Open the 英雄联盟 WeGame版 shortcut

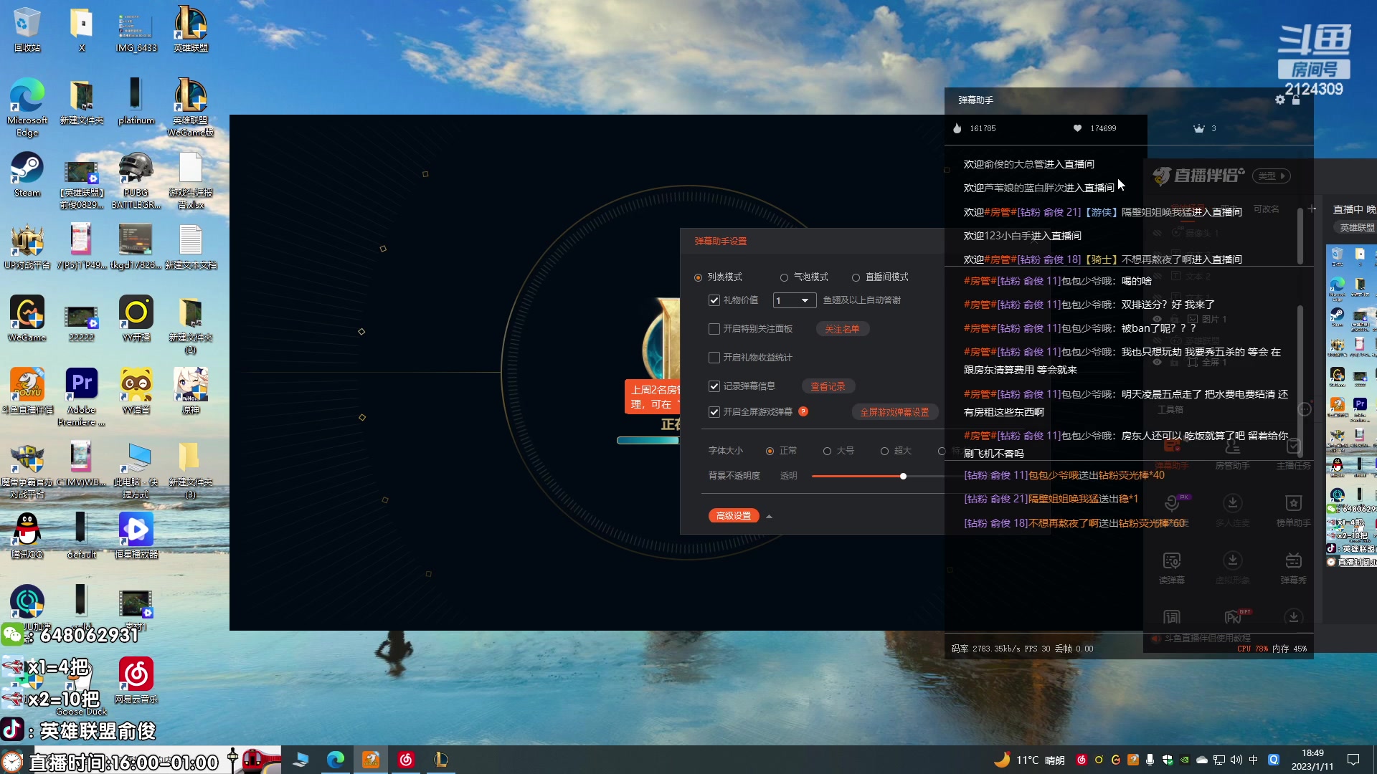[191, 107]
